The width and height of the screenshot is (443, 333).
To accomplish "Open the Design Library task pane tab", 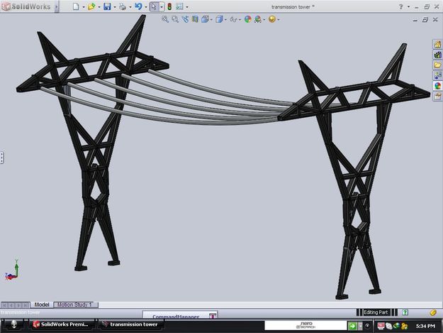I will pos(437,55).
